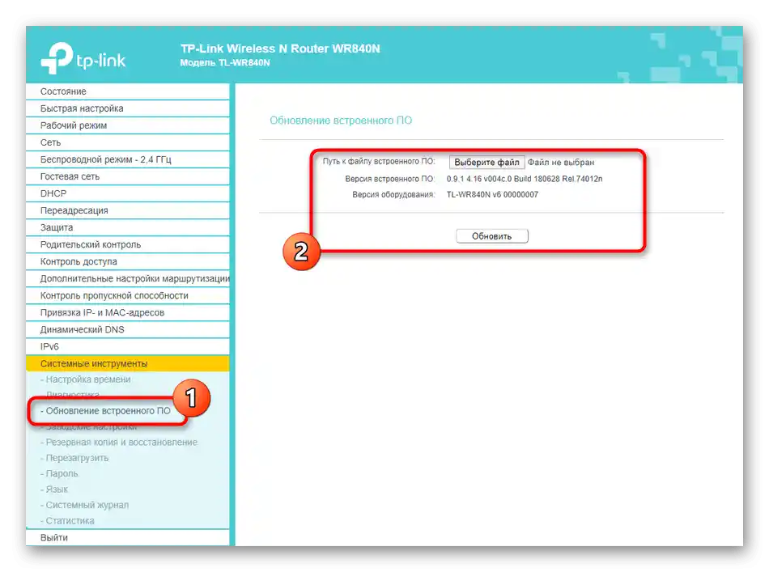Select Привязка IP- и MAC-адресов
This screenshot has height=572, width=769.
[128, 313]
